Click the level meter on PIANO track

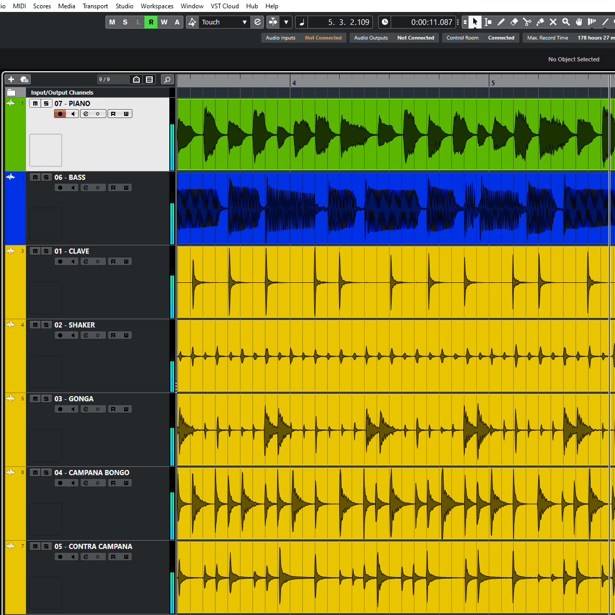point(172,134)
